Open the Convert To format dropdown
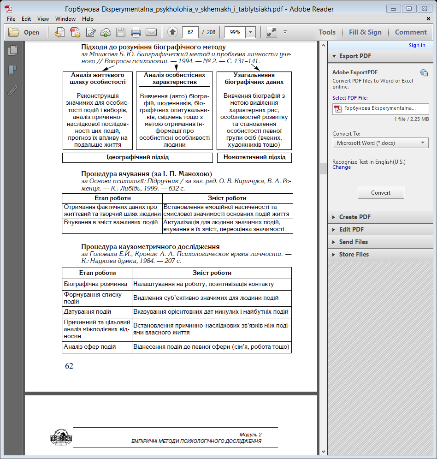Image resolution: width=437 pixels, height=459 pixels. click(x=380, y=143)
